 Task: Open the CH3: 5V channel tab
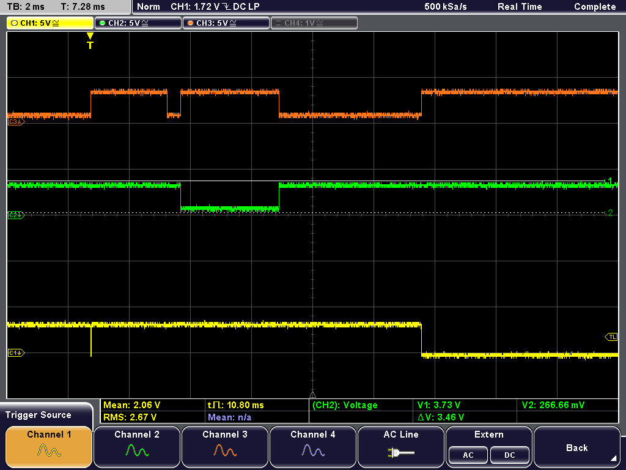click(226, 23)
